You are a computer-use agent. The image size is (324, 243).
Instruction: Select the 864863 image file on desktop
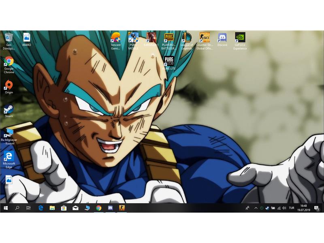(x=27, y=39)
